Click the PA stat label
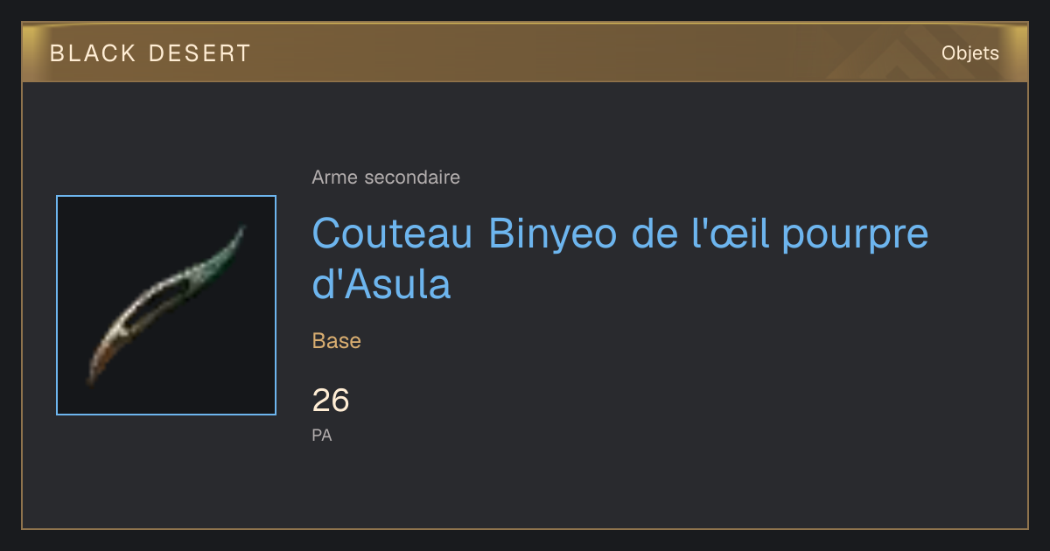The width and height of the screenshot is (1050, 551). pyautogui.click(x=322, y=435)
